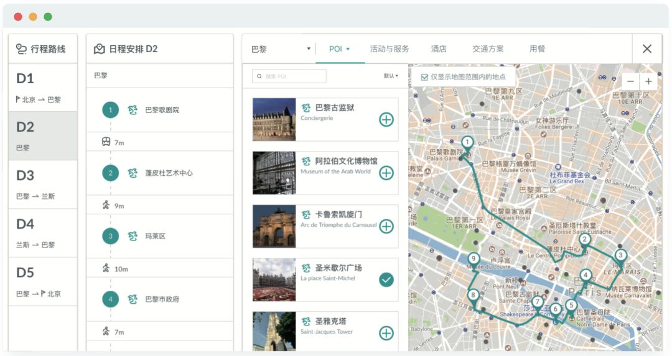
Task: Click map marker number 9 near Louvre
Action: coord(474,259)
